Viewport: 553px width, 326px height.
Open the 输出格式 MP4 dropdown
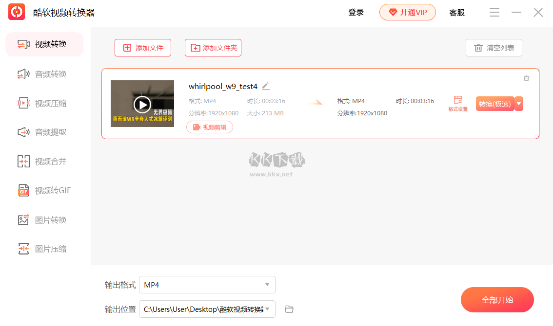[x=207, y=285]
